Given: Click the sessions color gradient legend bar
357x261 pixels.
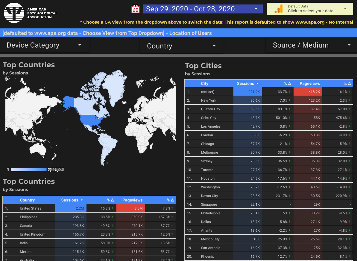Looking at the screenshot, I should click(x=29, y=170).
